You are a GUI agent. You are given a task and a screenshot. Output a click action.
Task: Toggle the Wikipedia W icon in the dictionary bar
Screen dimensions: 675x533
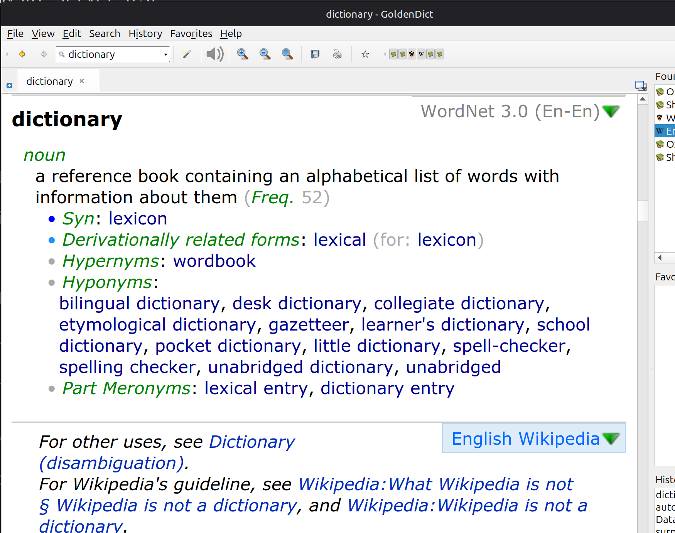(x=421, y=54)
